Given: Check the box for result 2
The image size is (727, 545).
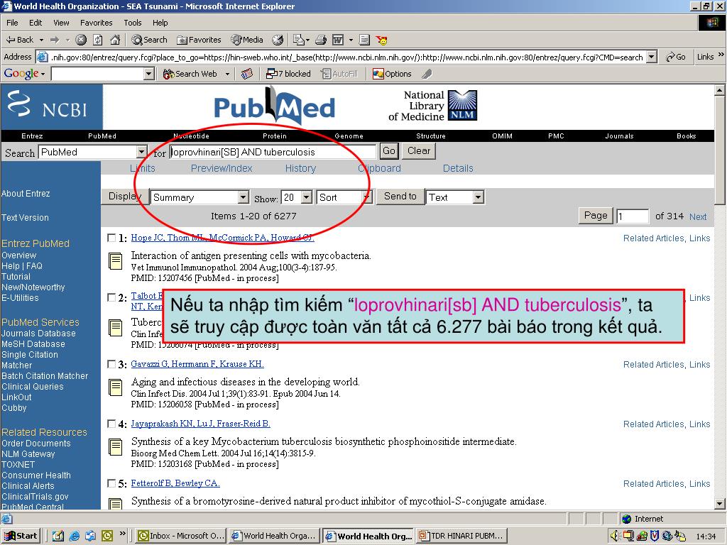Looking at the screenshot, I should [x=111, y=297].
